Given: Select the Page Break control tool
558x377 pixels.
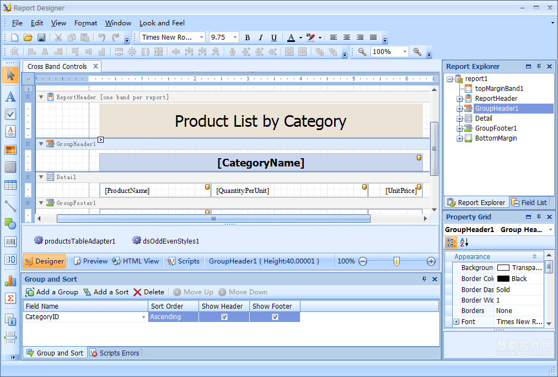Looking at the screenshot, I should [x=10, y=337].
